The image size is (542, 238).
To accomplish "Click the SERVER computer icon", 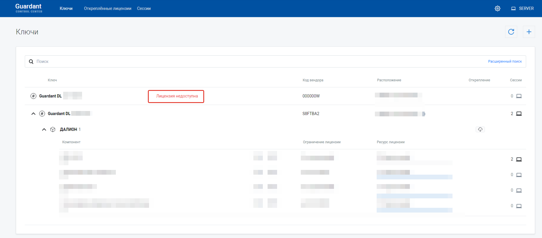I will (x=514, y=9).
